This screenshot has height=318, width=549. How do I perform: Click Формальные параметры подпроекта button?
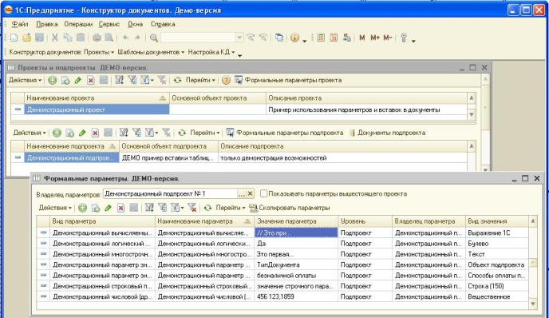tap(285, 133)
